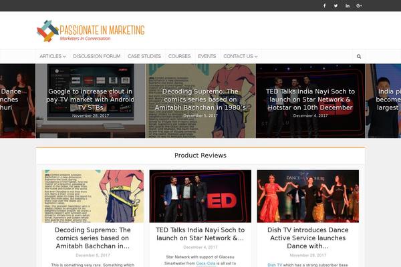Viewport: 401px width, 267px height.
Task: Open the Facebook social icon
Action: [x=324, y=5]
